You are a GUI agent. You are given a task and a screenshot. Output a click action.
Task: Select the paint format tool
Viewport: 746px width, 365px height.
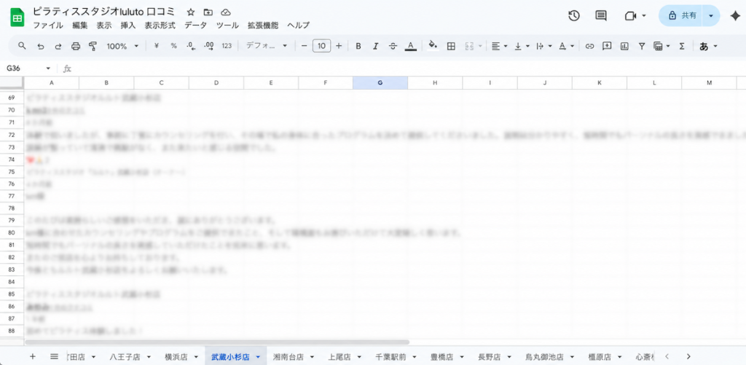[x=93, y=46]
